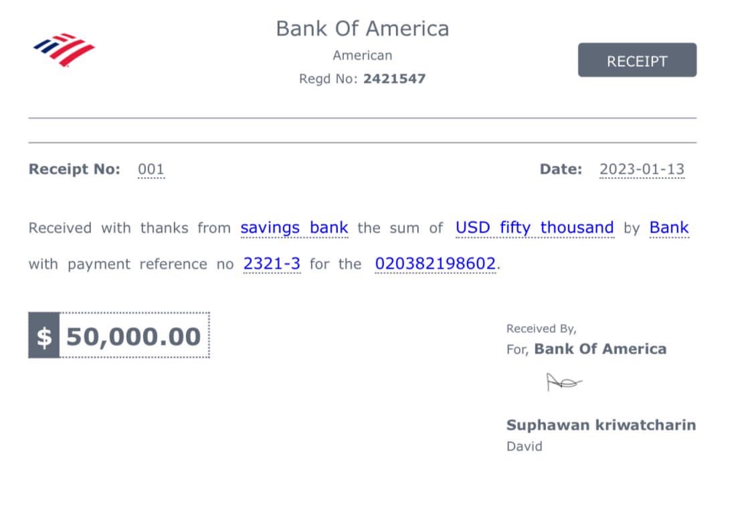Click the dollar sign amount badge
Viewport: 738px width, 524px height.
pyautogui.click(x=43, y=336)
